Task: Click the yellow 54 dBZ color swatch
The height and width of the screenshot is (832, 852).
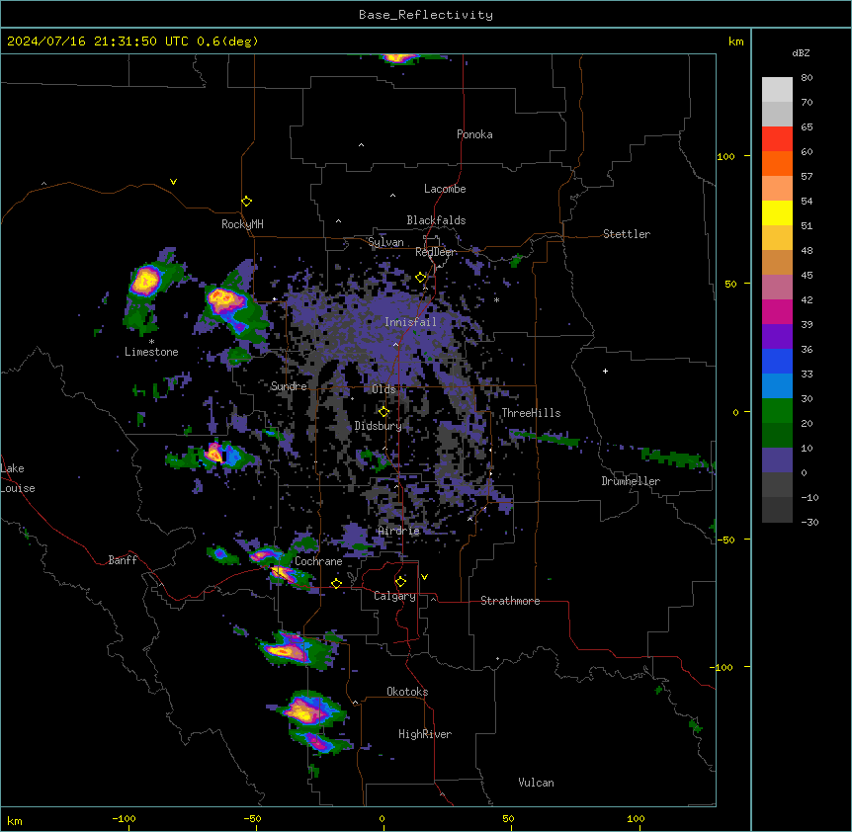Action: [777, 212]
